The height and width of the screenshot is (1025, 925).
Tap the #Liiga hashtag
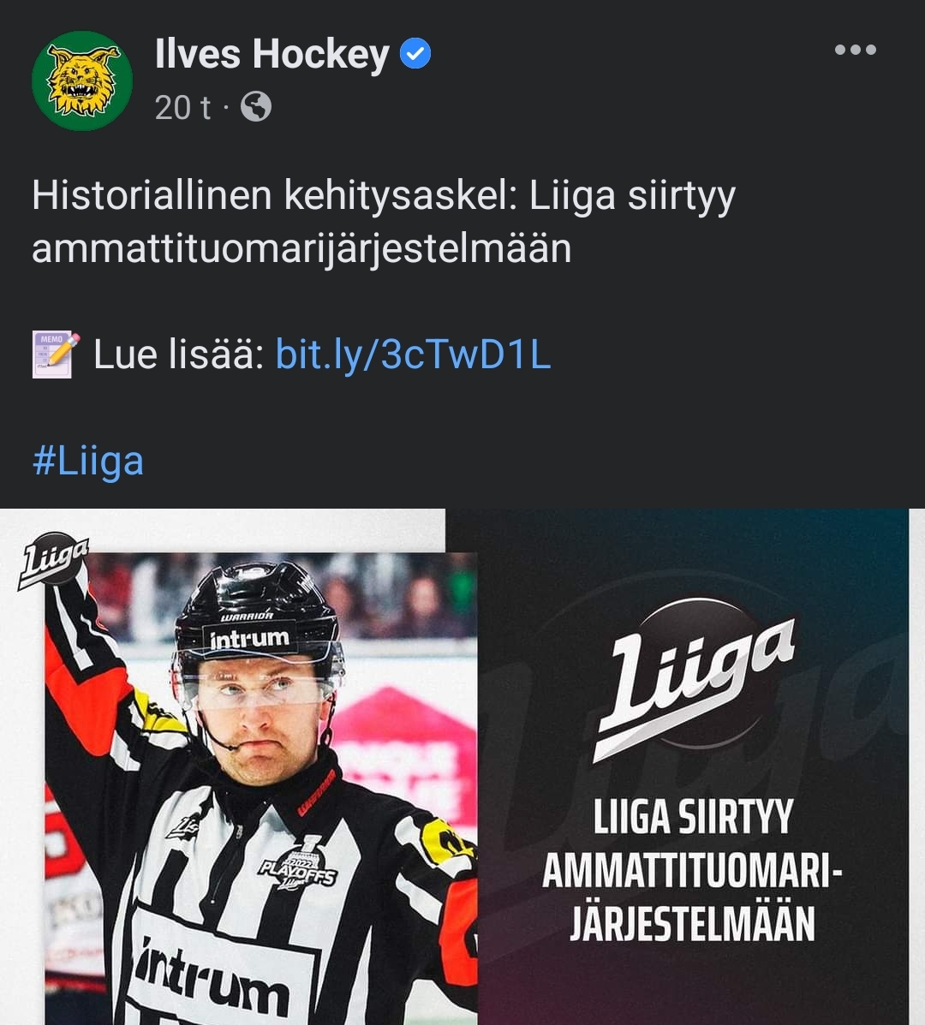click(x=87, y=461)
